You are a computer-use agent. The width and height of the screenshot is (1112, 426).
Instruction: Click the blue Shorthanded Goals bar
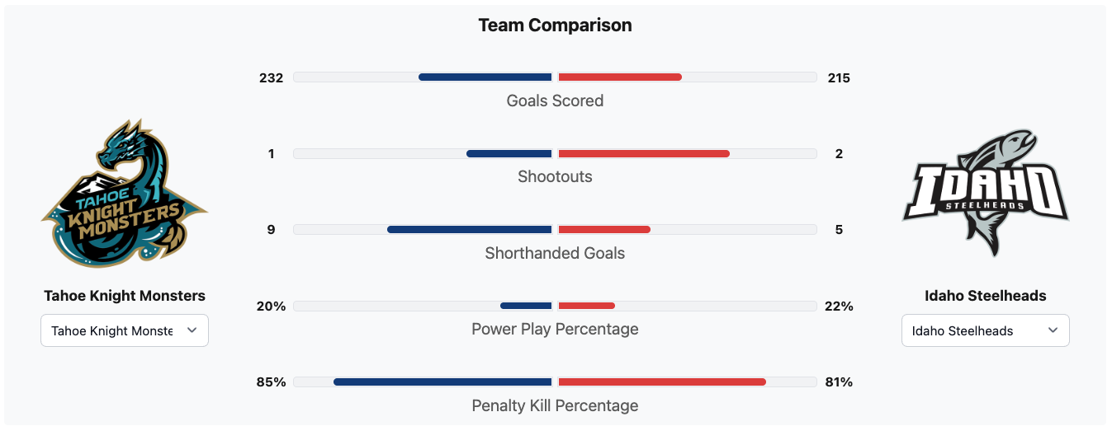coord(469,230)
